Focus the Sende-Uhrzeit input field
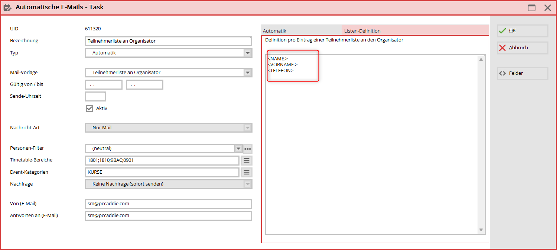This screenshot has width=557, height=250. (x=95, y=97)
